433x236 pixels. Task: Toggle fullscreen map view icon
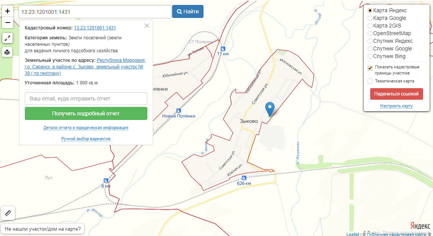click(7, 38)
